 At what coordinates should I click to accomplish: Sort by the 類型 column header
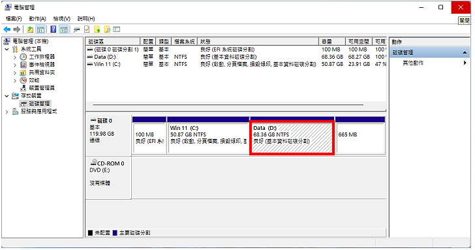pos(164,42)
